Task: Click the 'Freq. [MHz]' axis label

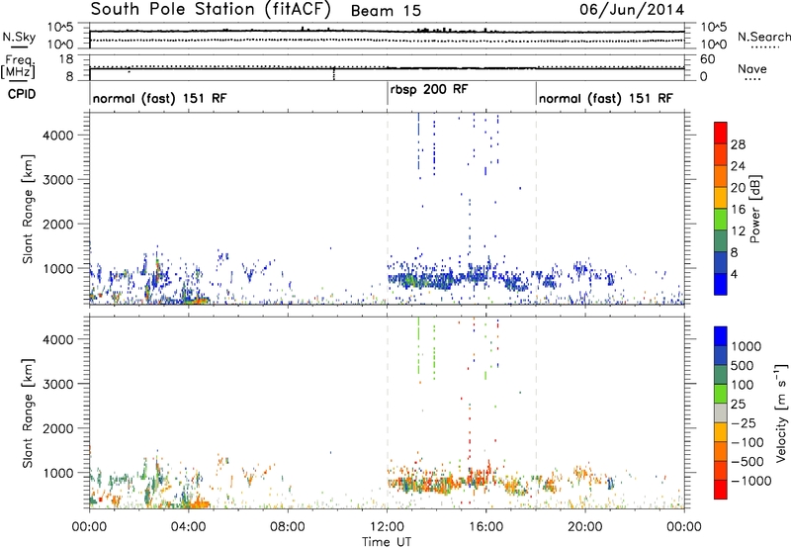Action: coord(18,66)
